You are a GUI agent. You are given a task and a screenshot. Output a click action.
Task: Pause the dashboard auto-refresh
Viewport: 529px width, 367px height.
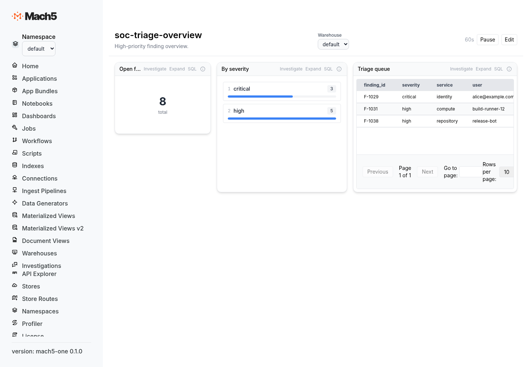pyautogui.click(x=487, y=40)
